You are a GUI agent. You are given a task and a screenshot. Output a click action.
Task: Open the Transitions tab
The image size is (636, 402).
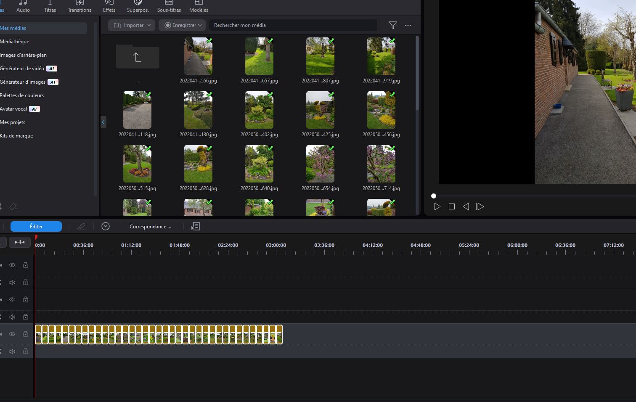pyautogui.click(x=79, y=7)
